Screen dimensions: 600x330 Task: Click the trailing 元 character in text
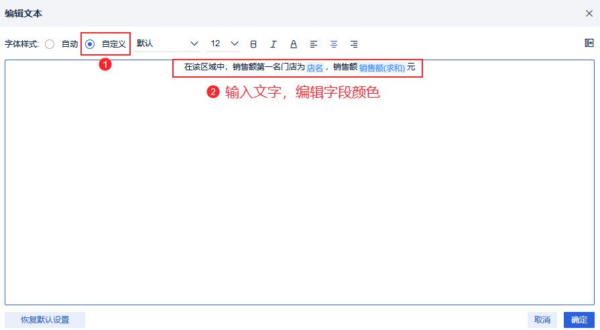coord(411,67)
